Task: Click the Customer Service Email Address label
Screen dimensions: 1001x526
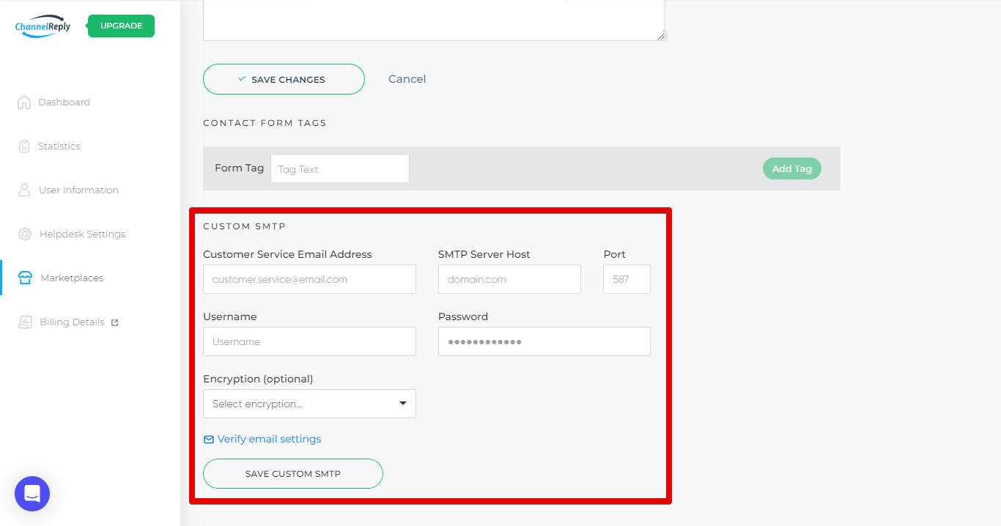Action: coord(287,254)
